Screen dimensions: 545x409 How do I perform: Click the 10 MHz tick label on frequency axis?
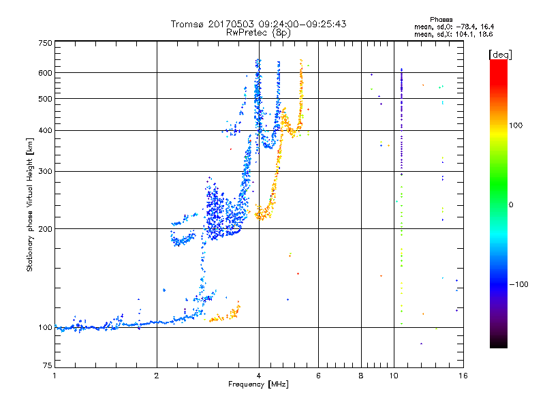tap(394, 376)
